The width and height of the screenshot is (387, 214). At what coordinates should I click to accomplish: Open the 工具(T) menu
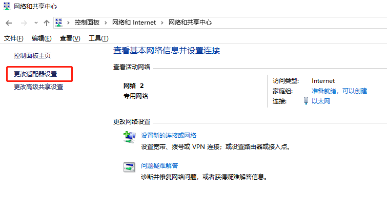[x=98, y=38]
